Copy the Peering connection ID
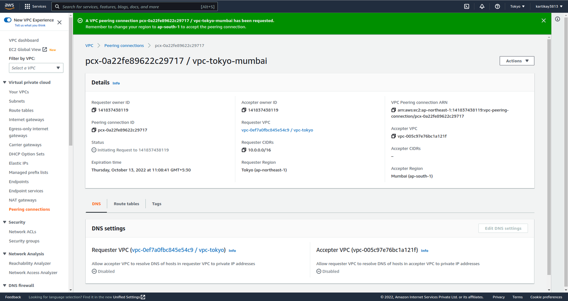The image size is (568, 301). 94,130
